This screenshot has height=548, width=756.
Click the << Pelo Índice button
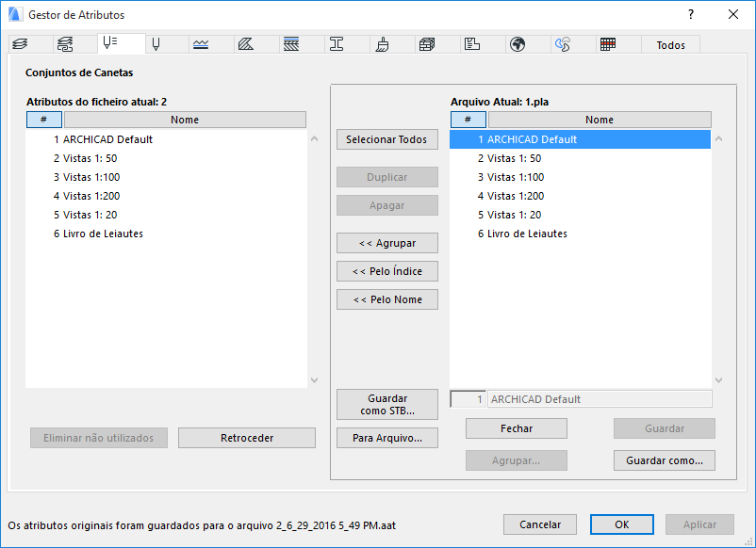[x=387, y=271]
